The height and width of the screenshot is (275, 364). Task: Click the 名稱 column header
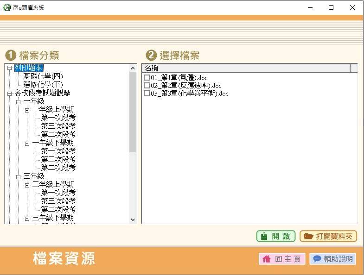246,68
